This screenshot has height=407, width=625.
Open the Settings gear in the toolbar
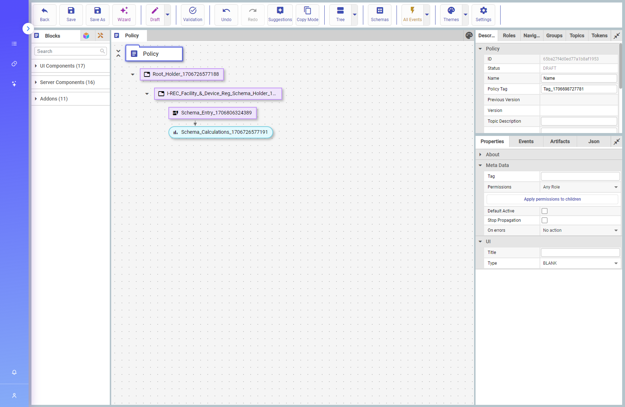click(x=483, y=15)
